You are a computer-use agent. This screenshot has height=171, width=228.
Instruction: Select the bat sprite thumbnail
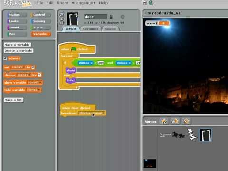[179, 135]
